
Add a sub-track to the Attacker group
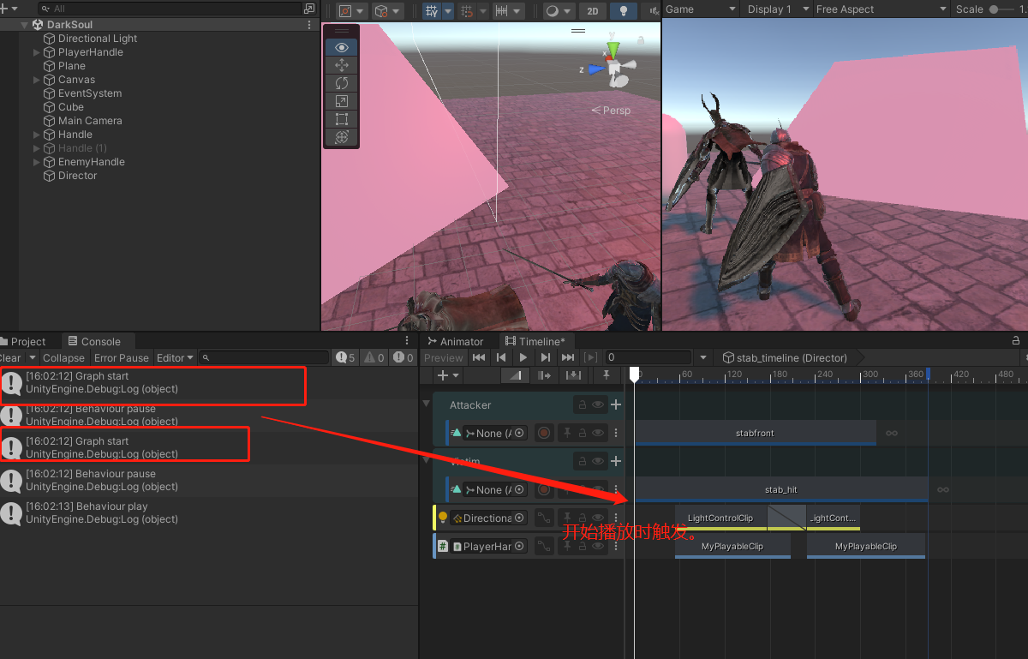pyautogui.click(x=615, y=404)
